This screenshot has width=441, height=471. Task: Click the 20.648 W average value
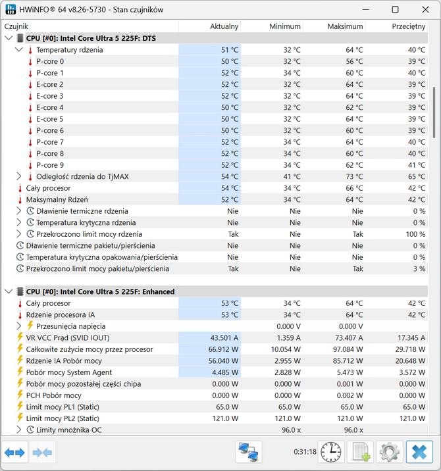[410, 360]
